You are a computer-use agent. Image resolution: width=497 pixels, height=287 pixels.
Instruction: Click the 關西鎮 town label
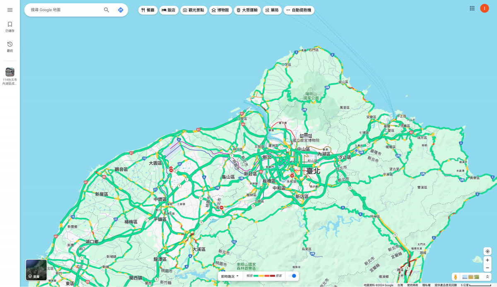tap(135, 277)
